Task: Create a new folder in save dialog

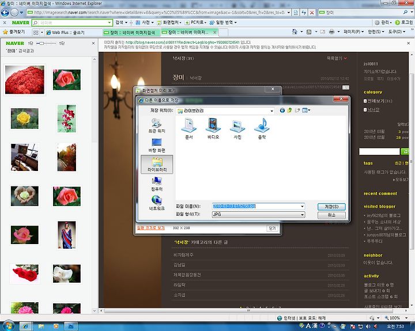Action: [x=297, y=111]
